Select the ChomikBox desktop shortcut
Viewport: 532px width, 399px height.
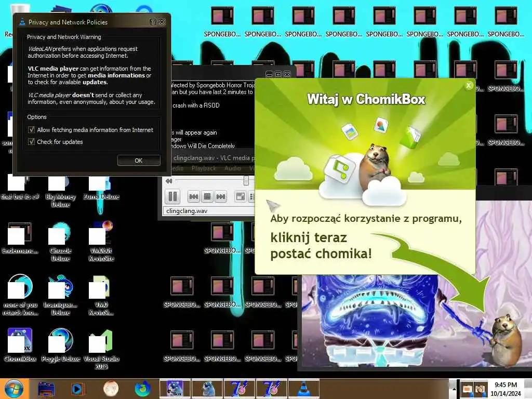coord(20,345)
